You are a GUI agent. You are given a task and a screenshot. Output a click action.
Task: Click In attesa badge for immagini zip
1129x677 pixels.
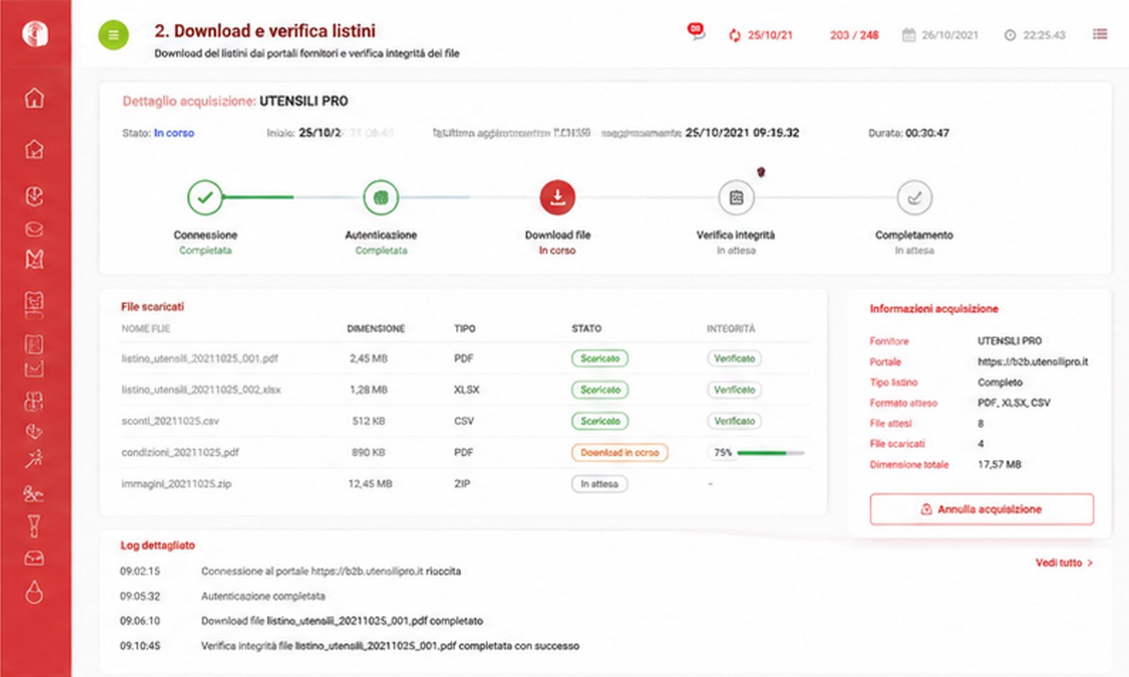[599, 484]
